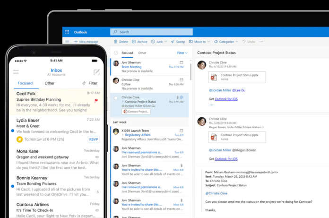Screen dimensions: 329x218
Task: Click attachment icon on Contoso Project Status email
Action: pos(178,97)
